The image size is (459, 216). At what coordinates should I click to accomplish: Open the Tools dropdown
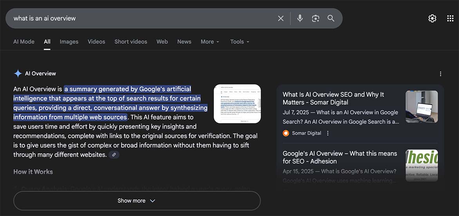[x=239, y=42]
